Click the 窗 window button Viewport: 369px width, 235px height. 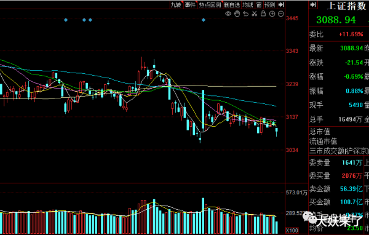259,5
